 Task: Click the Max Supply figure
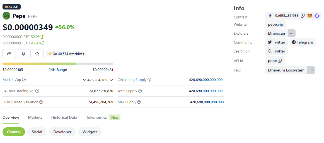[207, 102]
